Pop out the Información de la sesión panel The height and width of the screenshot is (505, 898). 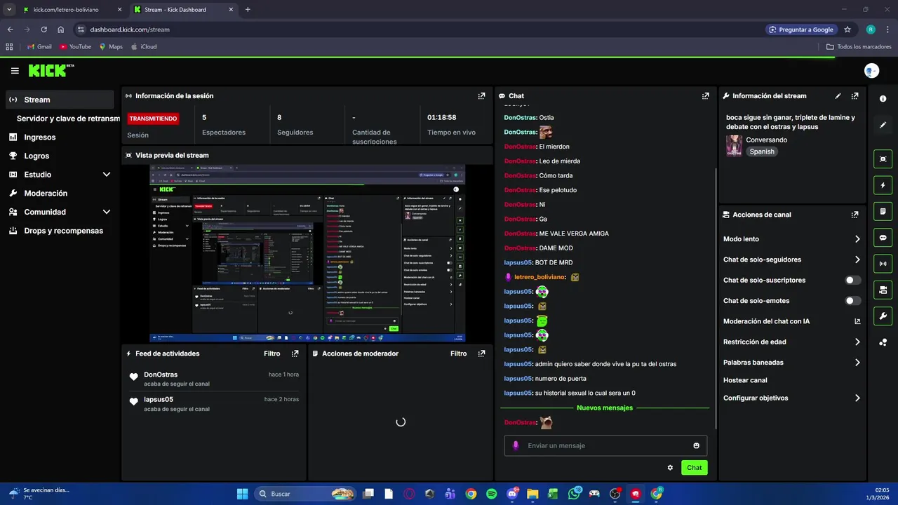point(481,96)
